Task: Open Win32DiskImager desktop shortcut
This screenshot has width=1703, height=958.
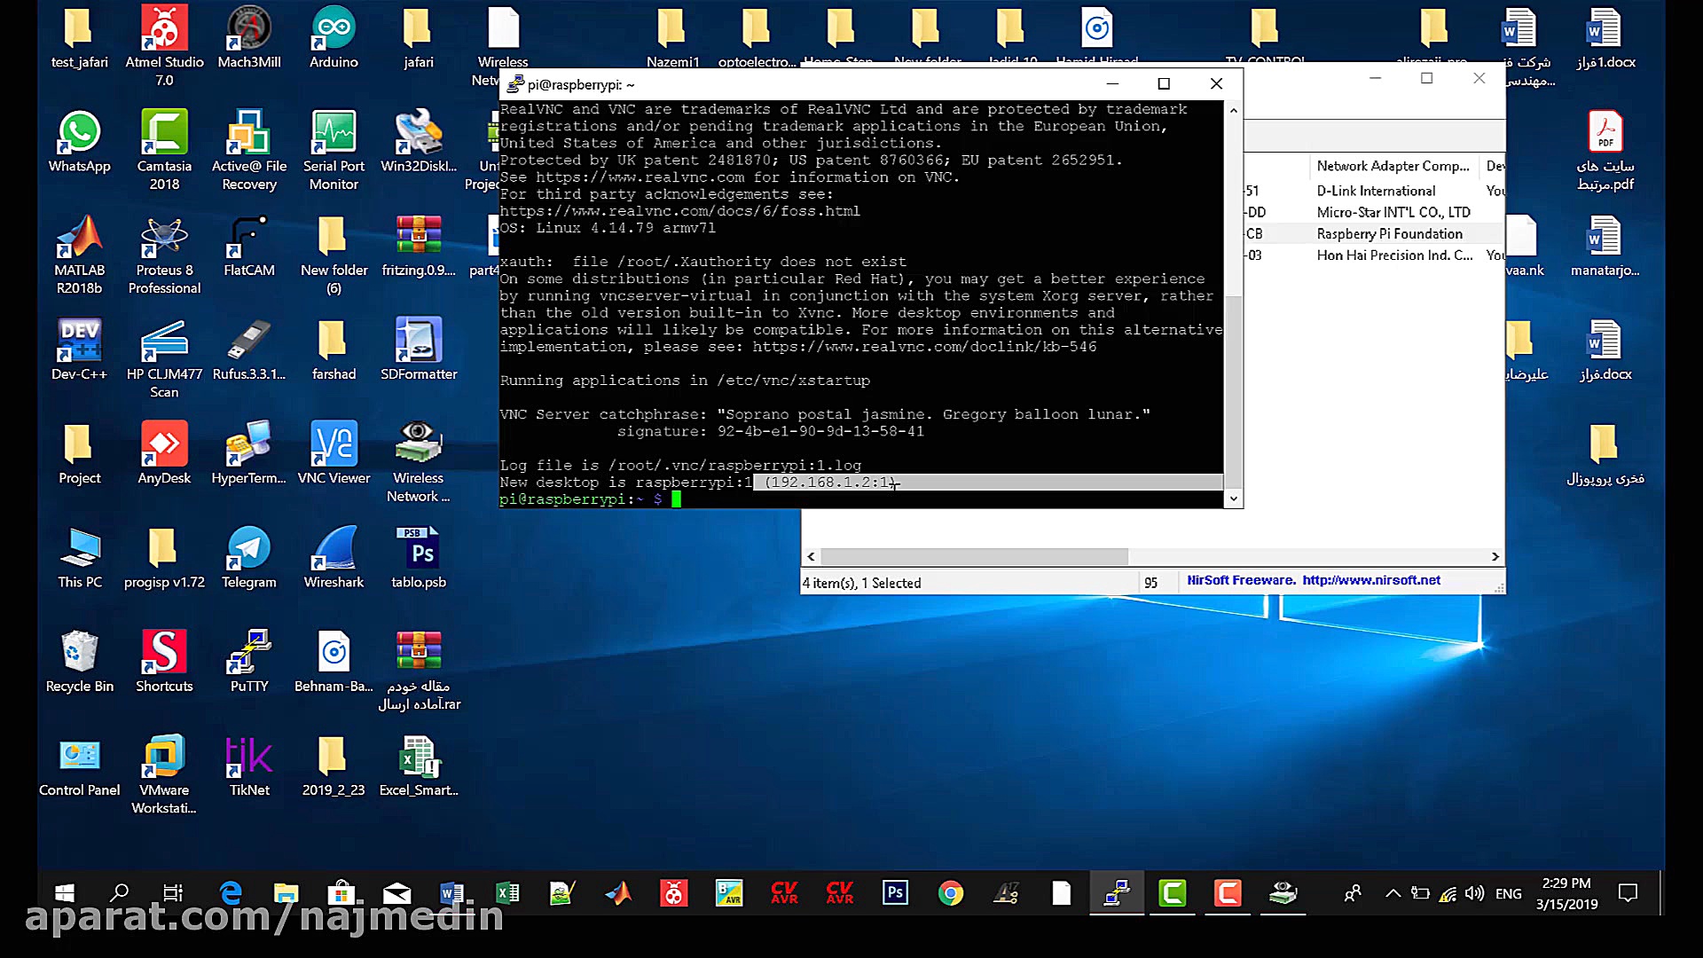Action: pyautogui.click(x=418, y=134)
